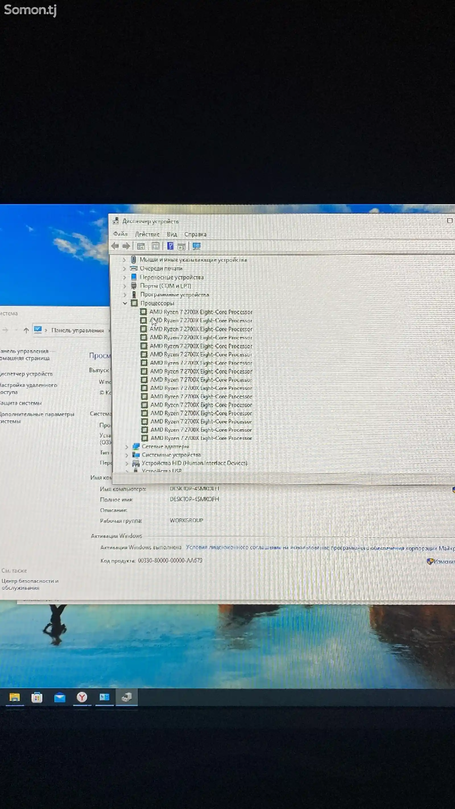Expand the Переносные устройства node

coord(125,277)
